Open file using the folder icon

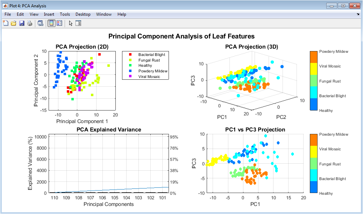tap(14, 23)
